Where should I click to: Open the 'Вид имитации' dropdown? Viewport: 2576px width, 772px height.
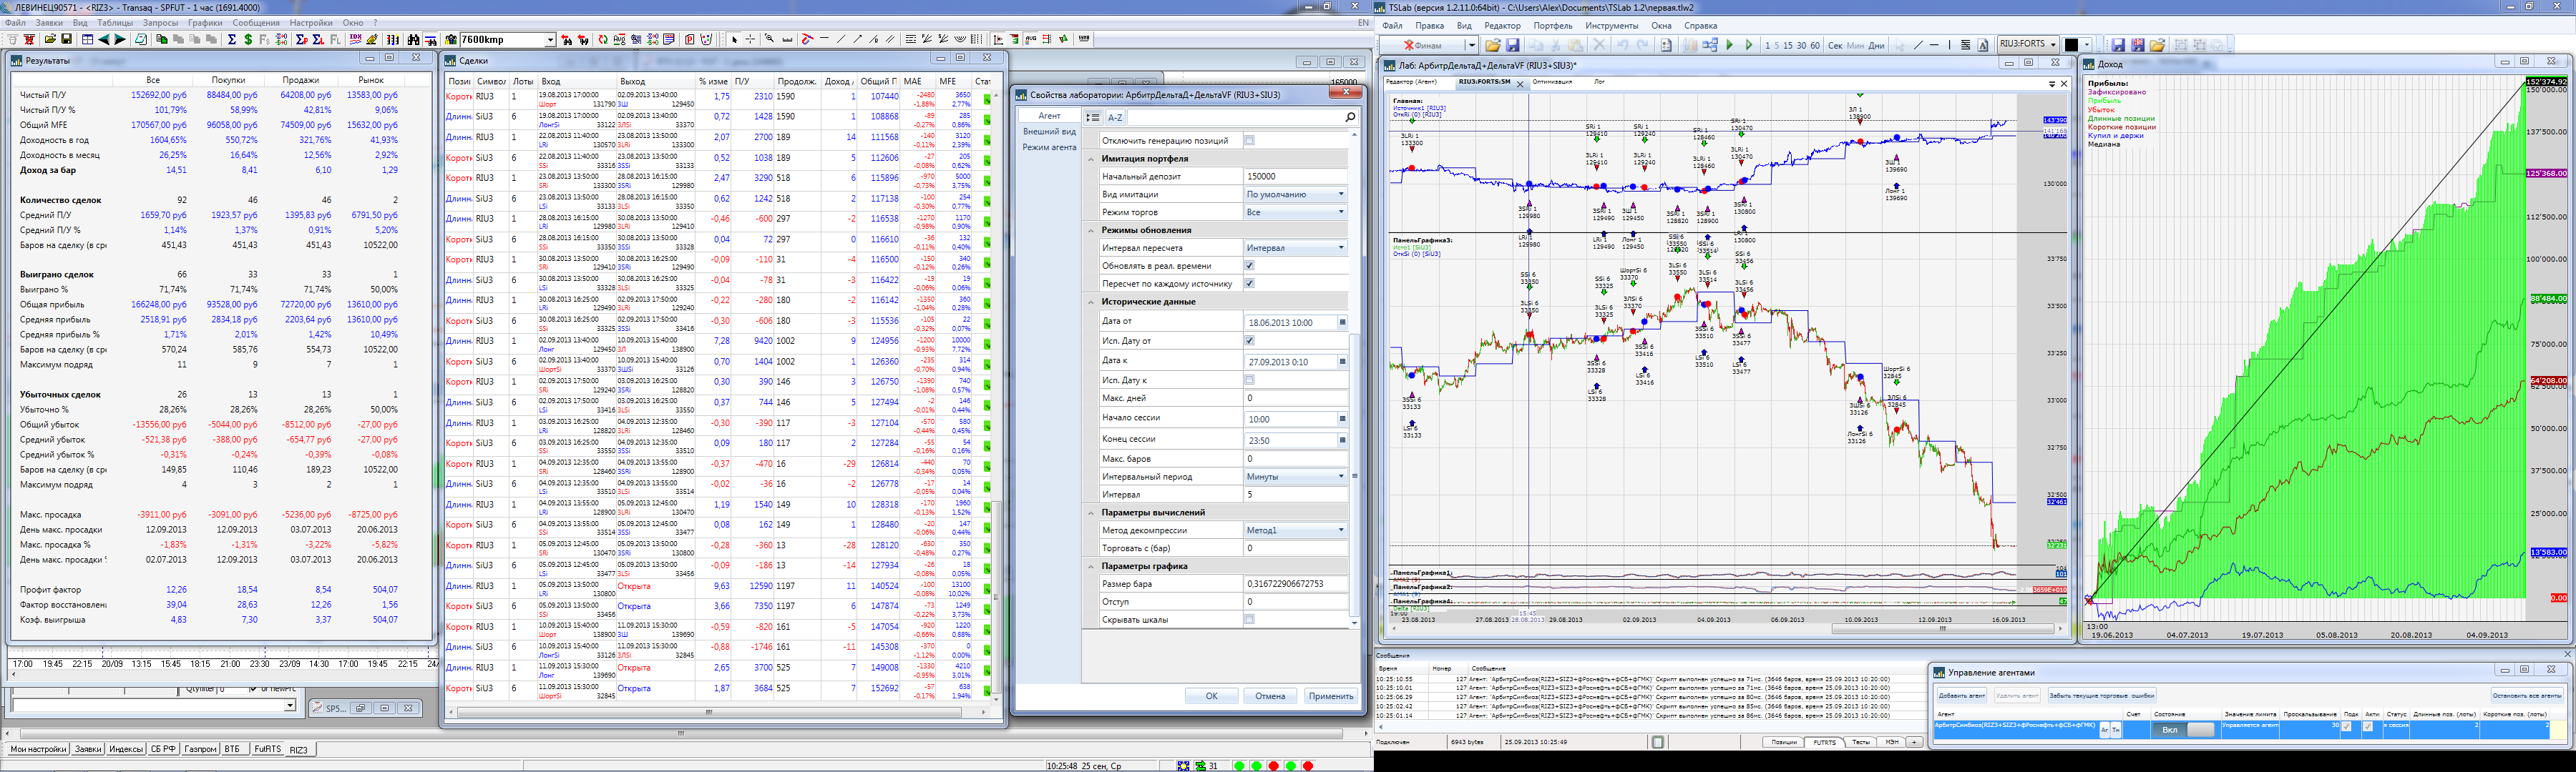[1341, 194]
